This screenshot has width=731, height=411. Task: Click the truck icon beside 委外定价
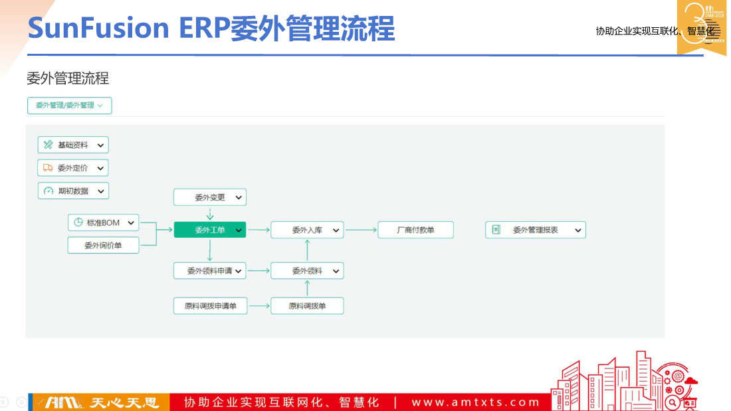(x=48, y=168)
